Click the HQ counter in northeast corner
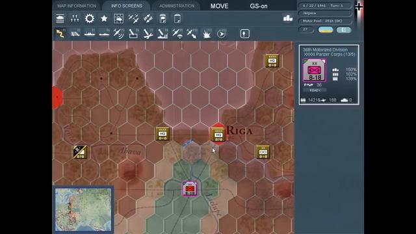Screen dimensions: 416x234 click(x=272, y=60)
